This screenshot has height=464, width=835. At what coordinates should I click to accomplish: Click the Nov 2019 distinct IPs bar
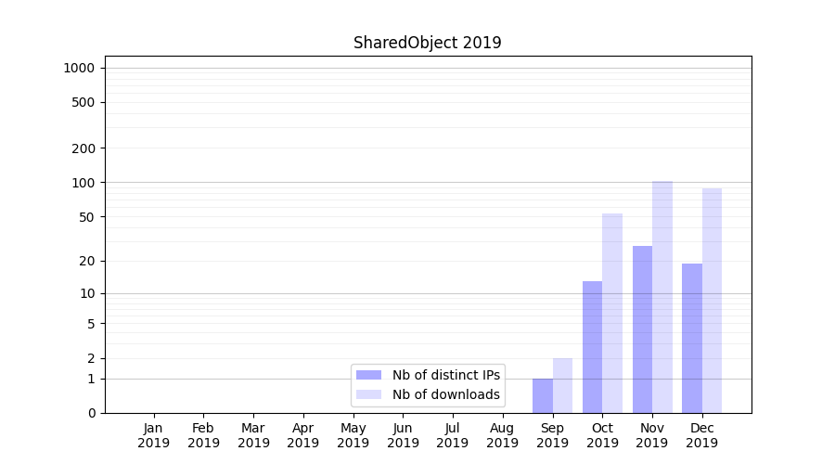click(x=642, y=329)
